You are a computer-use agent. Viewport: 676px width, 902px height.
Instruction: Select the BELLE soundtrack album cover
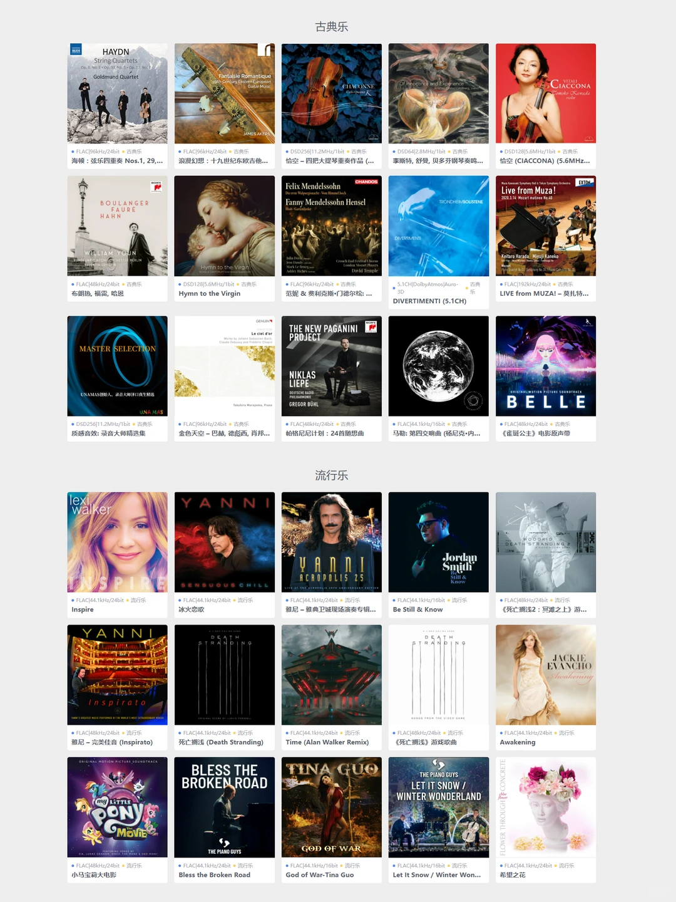[546, 366]
